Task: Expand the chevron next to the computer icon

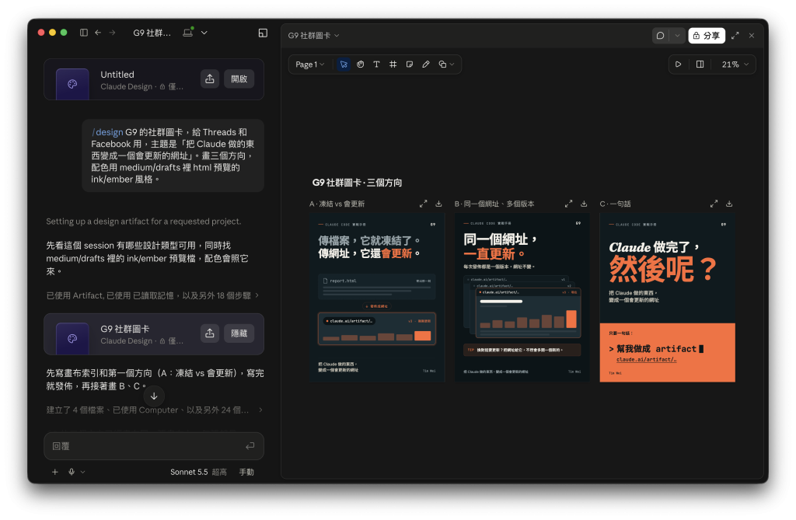Action: click(204, 33)
